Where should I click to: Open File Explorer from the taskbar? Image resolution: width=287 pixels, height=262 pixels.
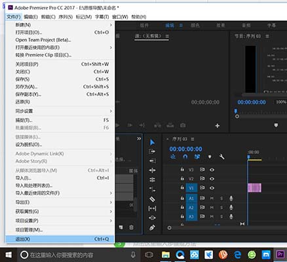coord(166,255)
